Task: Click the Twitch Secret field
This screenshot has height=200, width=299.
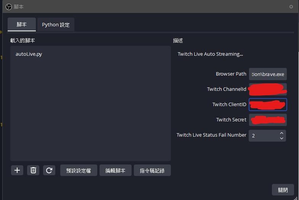Action: pyautogui.click(x=268, y=120)
